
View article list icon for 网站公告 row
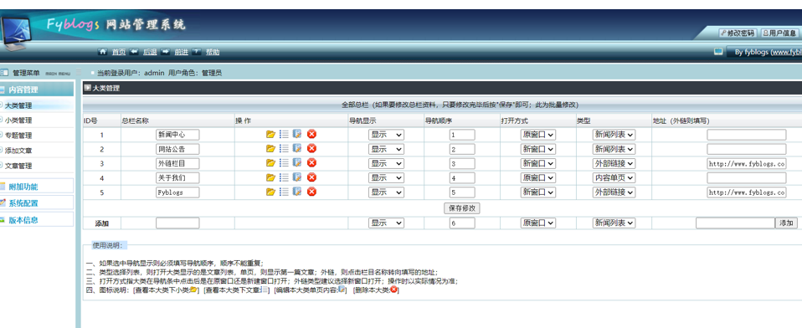[285, 149]
